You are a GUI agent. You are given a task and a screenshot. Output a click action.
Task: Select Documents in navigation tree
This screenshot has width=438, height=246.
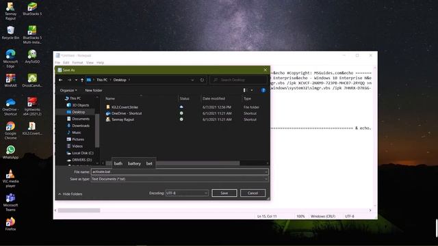coord(81,119)
